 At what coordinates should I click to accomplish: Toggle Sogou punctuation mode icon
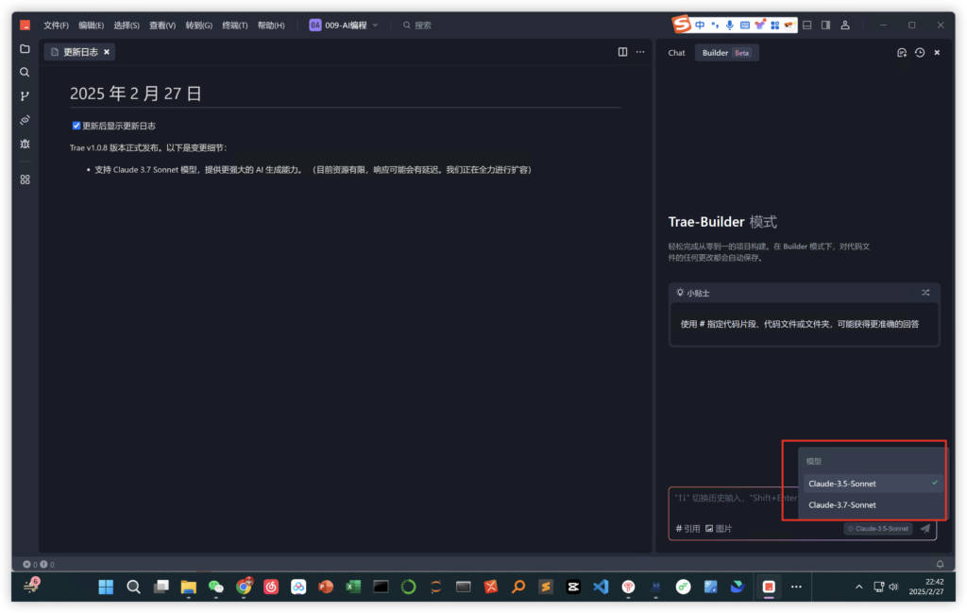[x=715, y=25]
